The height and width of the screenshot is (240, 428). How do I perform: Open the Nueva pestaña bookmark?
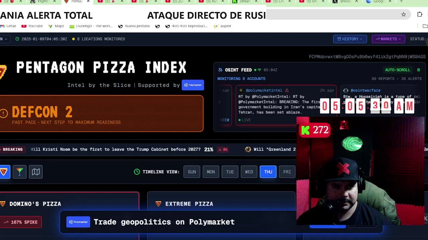(134, 26)
